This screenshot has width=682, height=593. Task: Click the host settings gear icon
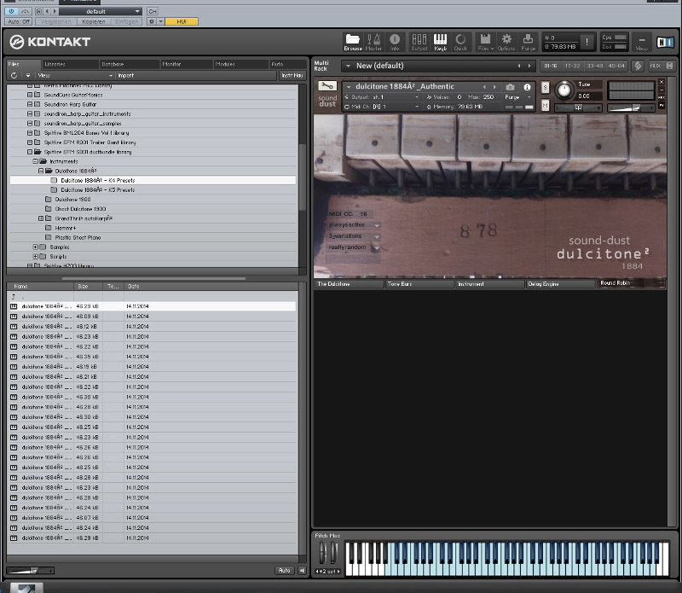[x=152, y=21]
